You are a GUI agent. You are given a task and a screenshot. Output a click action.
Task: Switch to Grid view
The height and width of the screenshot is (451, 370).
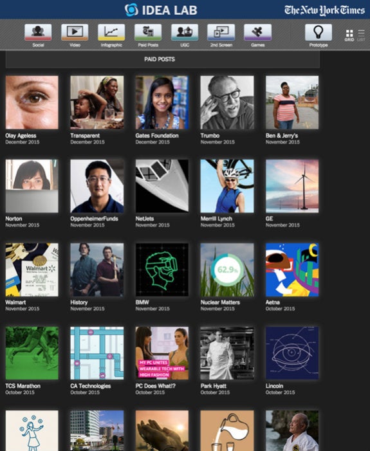(x=349, y=35)
